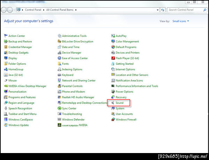Open the Region and Language link

pyautogui.click(x=21, y=103)
